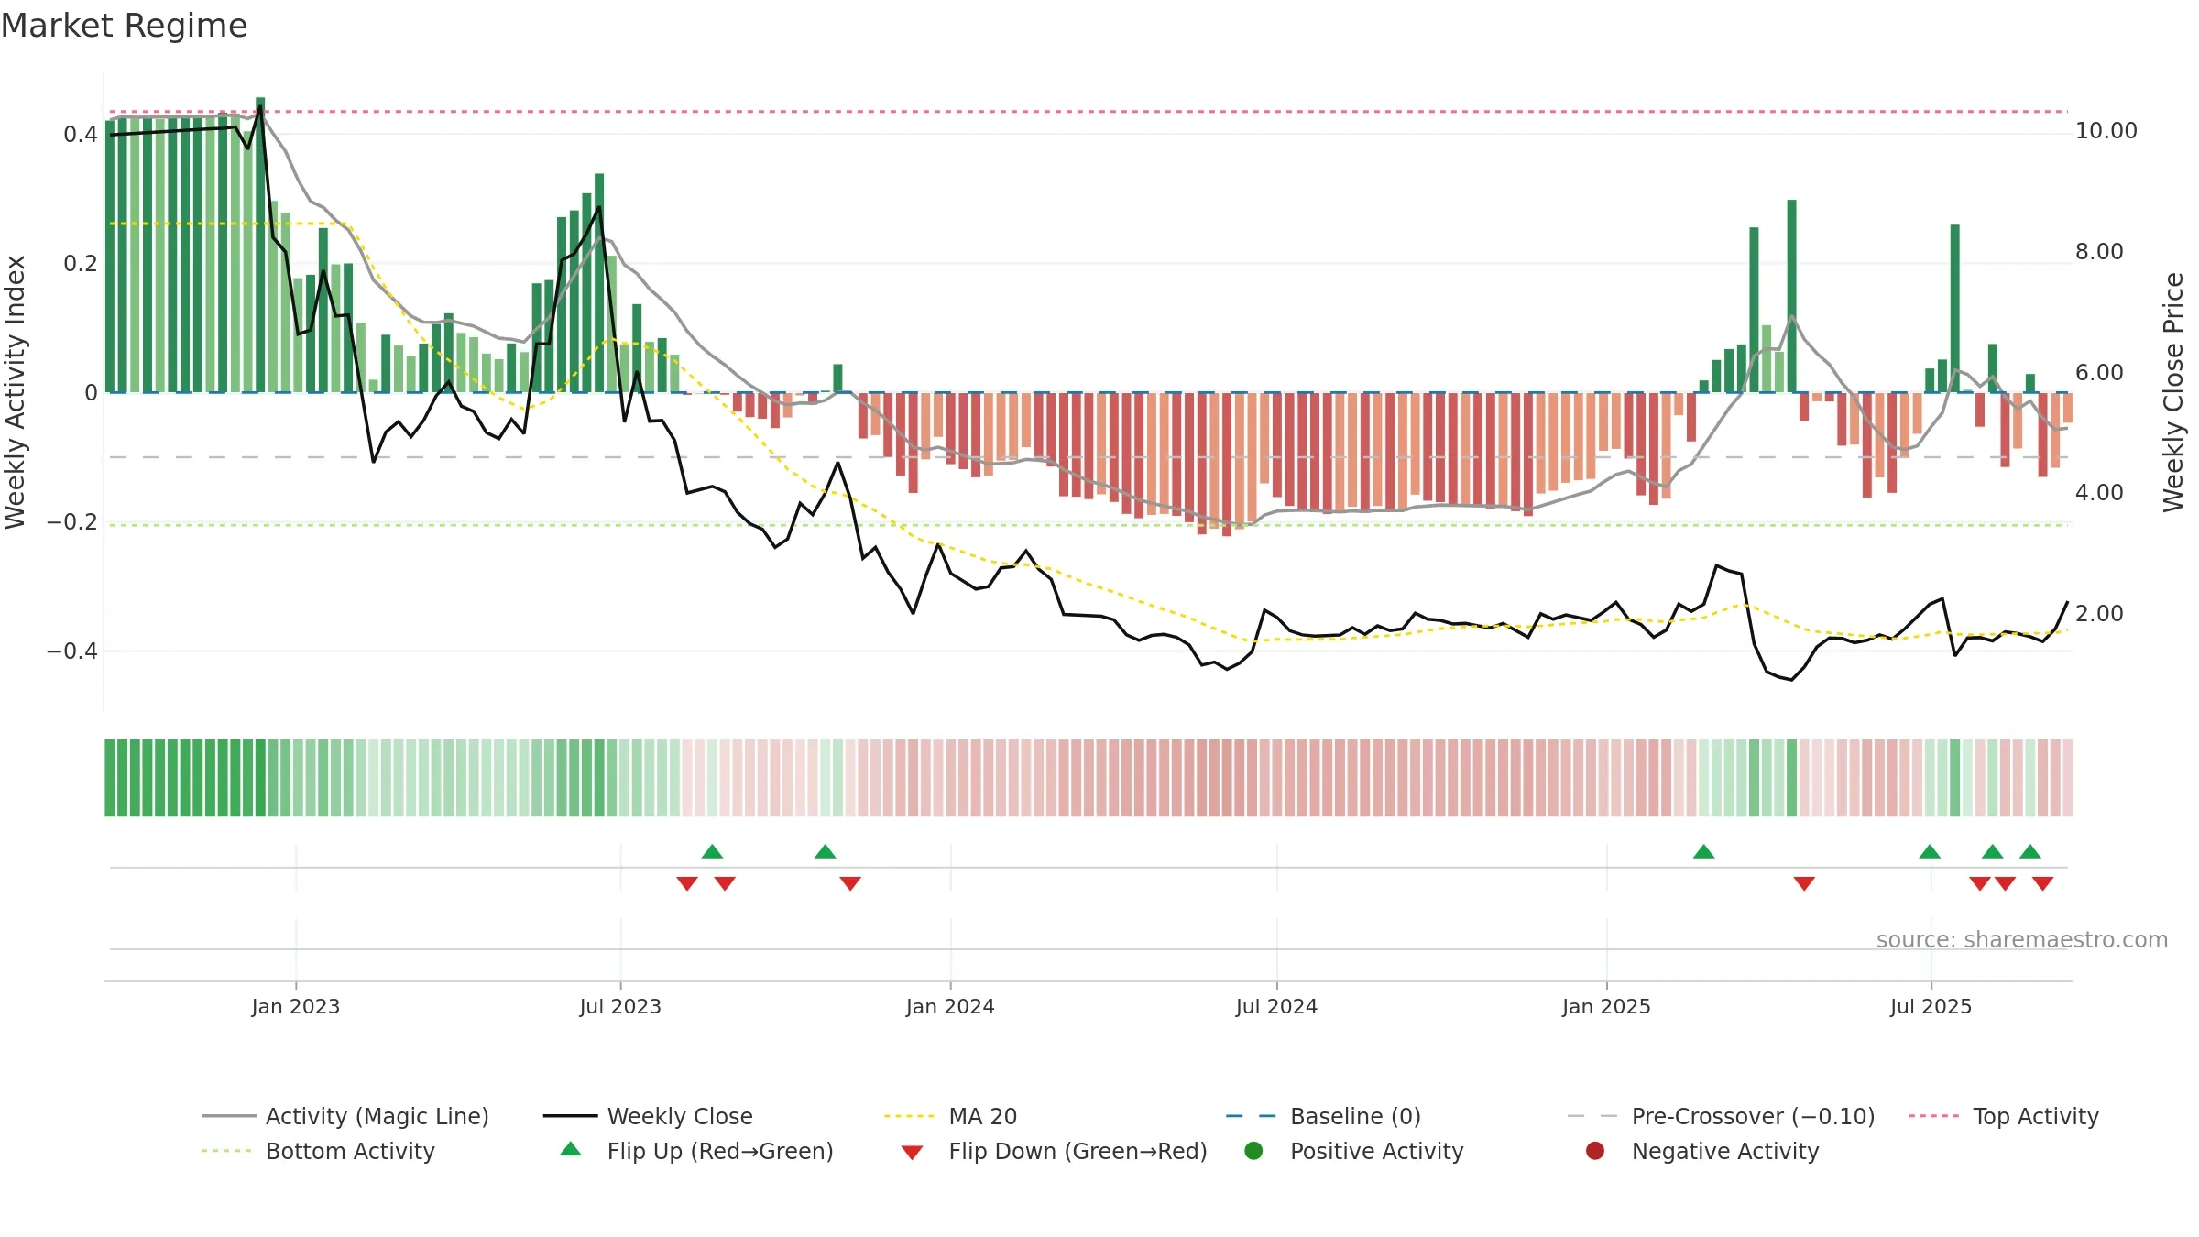Toggle the Baseline (0) legend entry
This screenshot has width=2199, height=1237.
pos(1323,1116)
